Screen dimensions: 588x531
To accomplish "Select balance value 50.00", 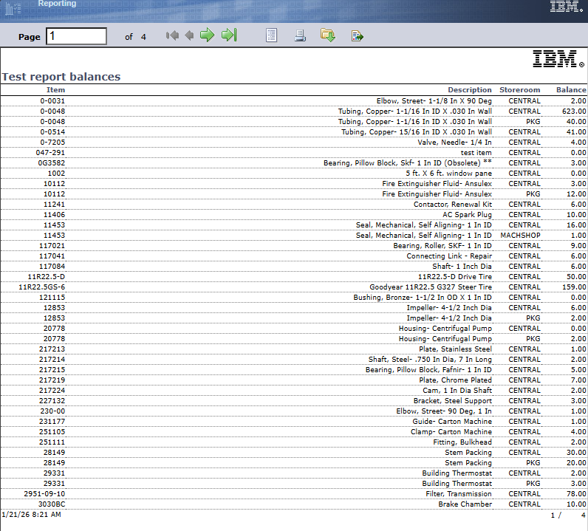I will point(576,276).
